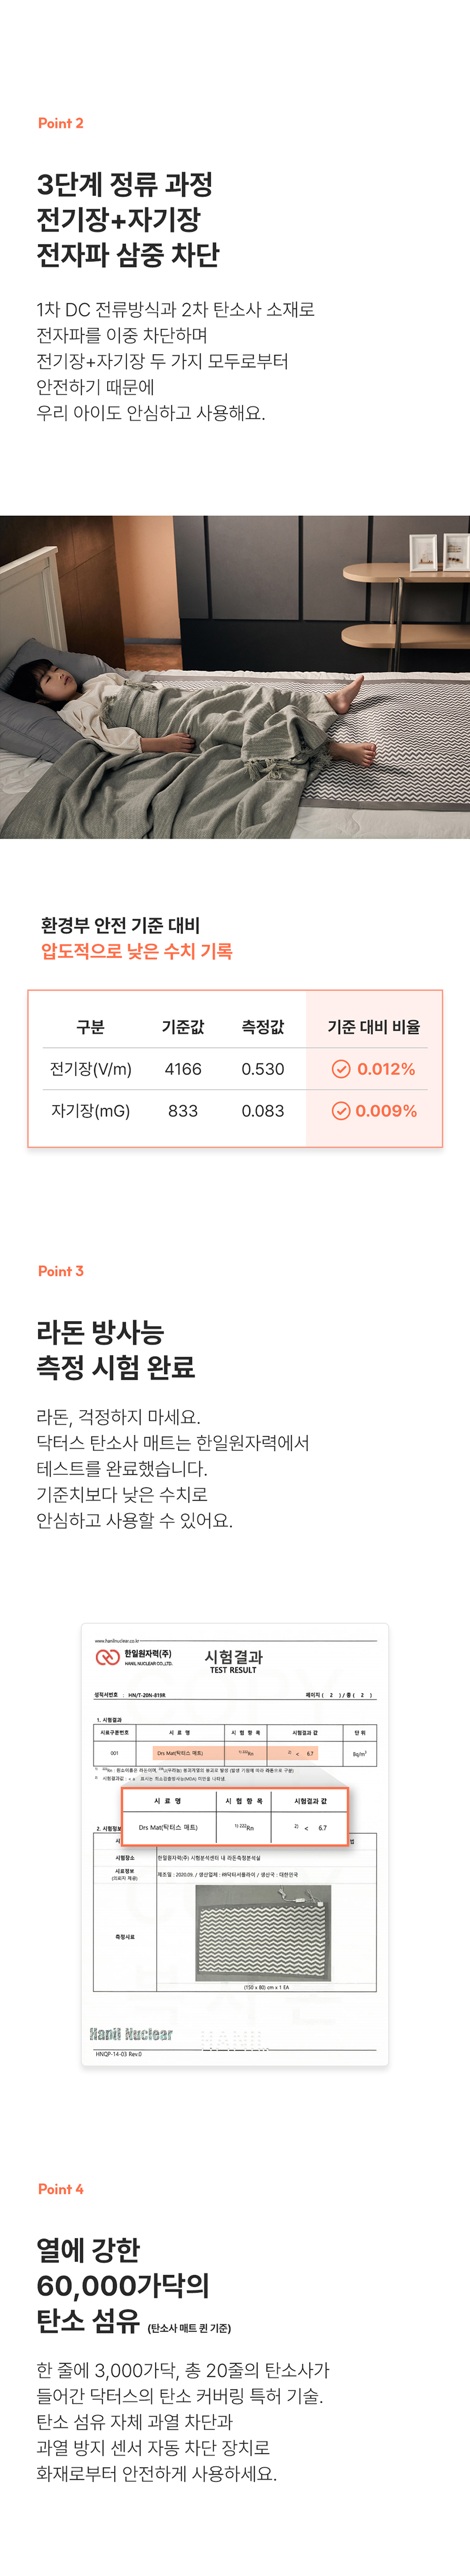Click the orange Point 3 label

[61, 1271]
